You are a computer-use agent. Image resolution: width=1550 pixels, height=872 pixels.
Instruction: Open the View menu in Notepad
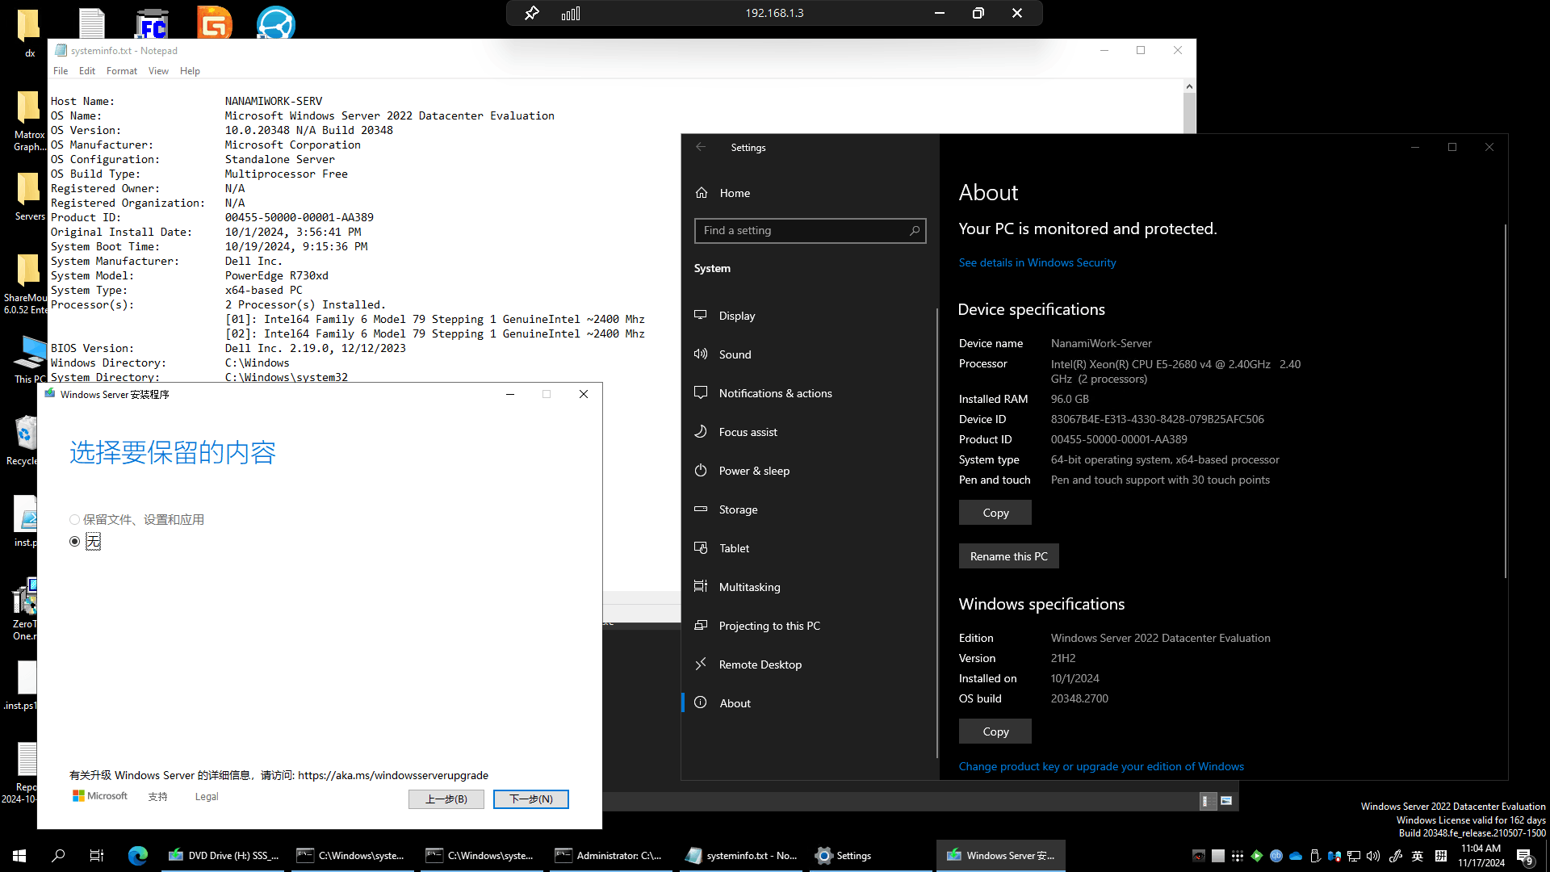coord(158,71)
